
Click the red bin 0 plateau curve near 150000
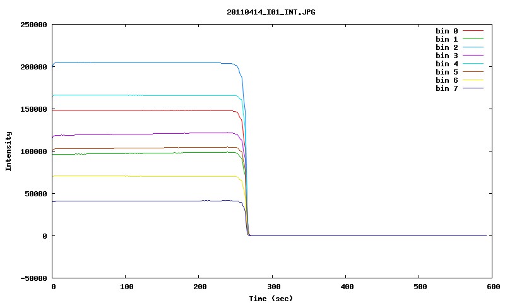[x=145, y=110]
